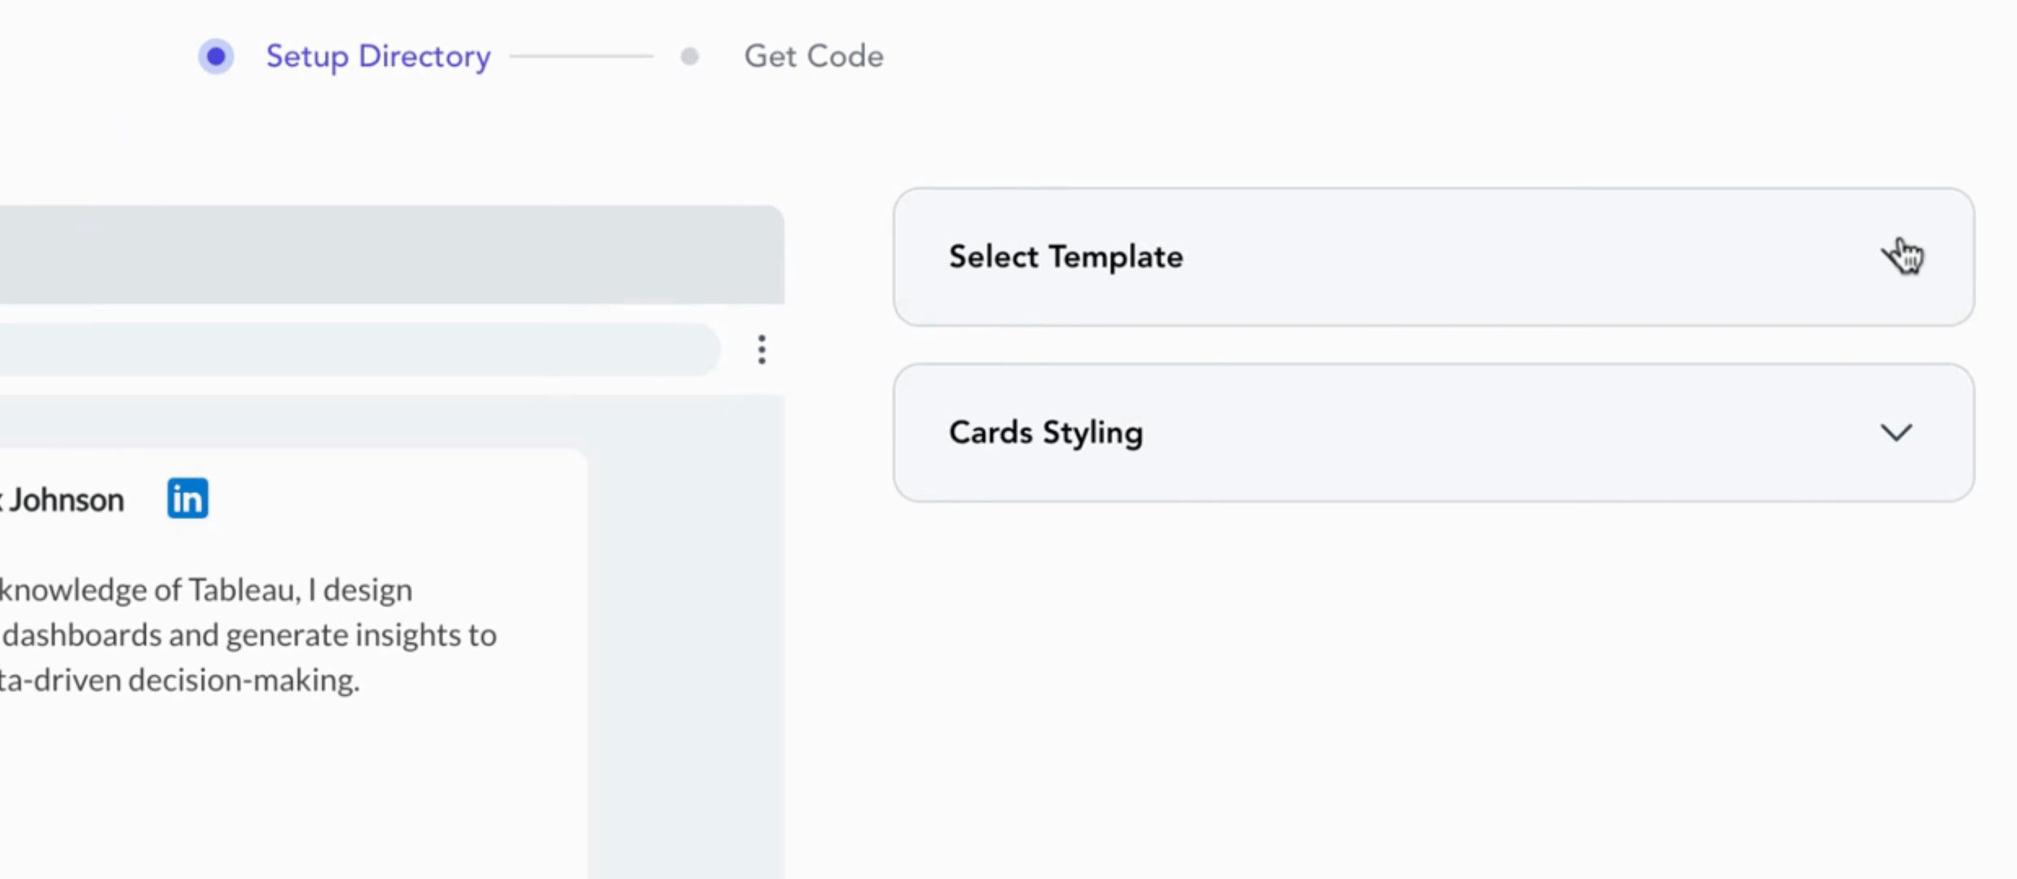
Task: Click the grey Get Code step dot
Action: (x=689, y=56)
